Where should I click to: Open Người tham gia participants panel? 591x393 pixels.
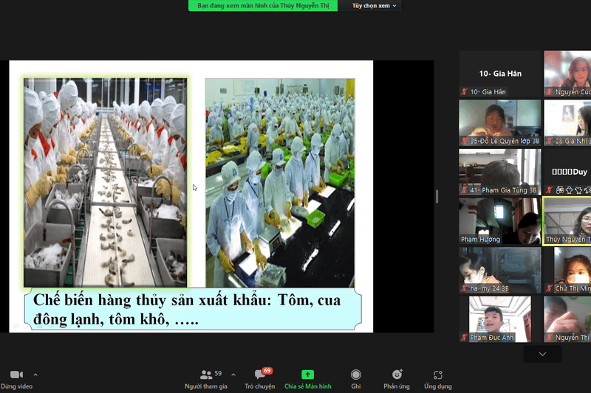[206, 375]
